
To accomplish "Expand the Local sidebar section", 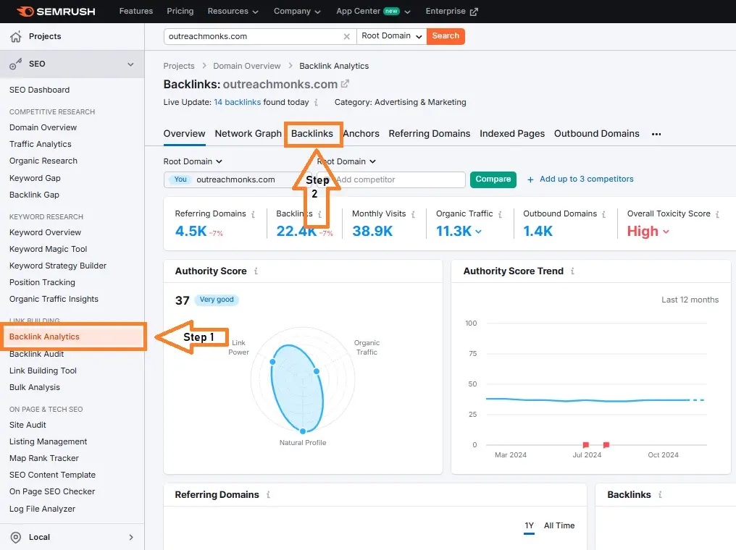I will tap(131, 538).
